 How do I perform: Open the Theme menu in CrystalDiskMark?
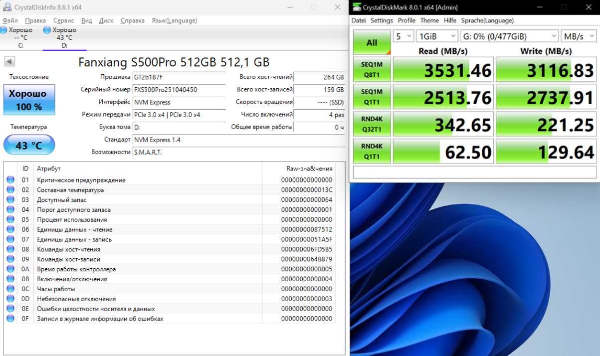point(429,20)
